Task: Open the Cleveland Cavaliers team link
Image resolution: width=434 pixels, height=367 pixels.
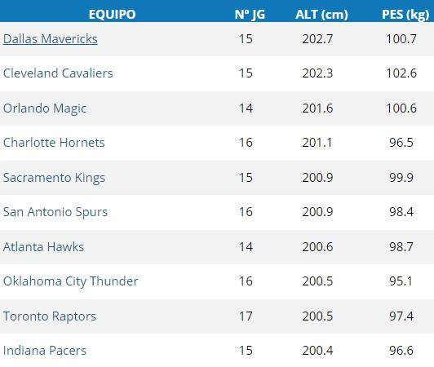Action: (x=58, y=73)
